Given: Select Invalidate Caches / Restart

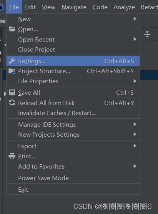Looking at the screenshot, I should click(73, 113).
